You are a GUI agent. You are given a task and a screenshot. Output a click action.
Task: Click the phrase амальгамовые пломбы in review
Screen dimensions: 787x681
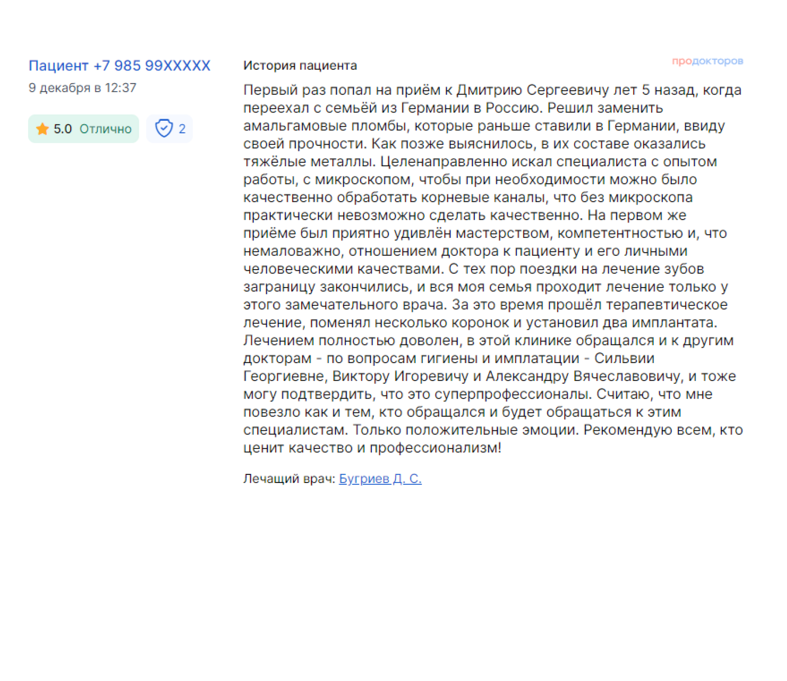(325, 126)
